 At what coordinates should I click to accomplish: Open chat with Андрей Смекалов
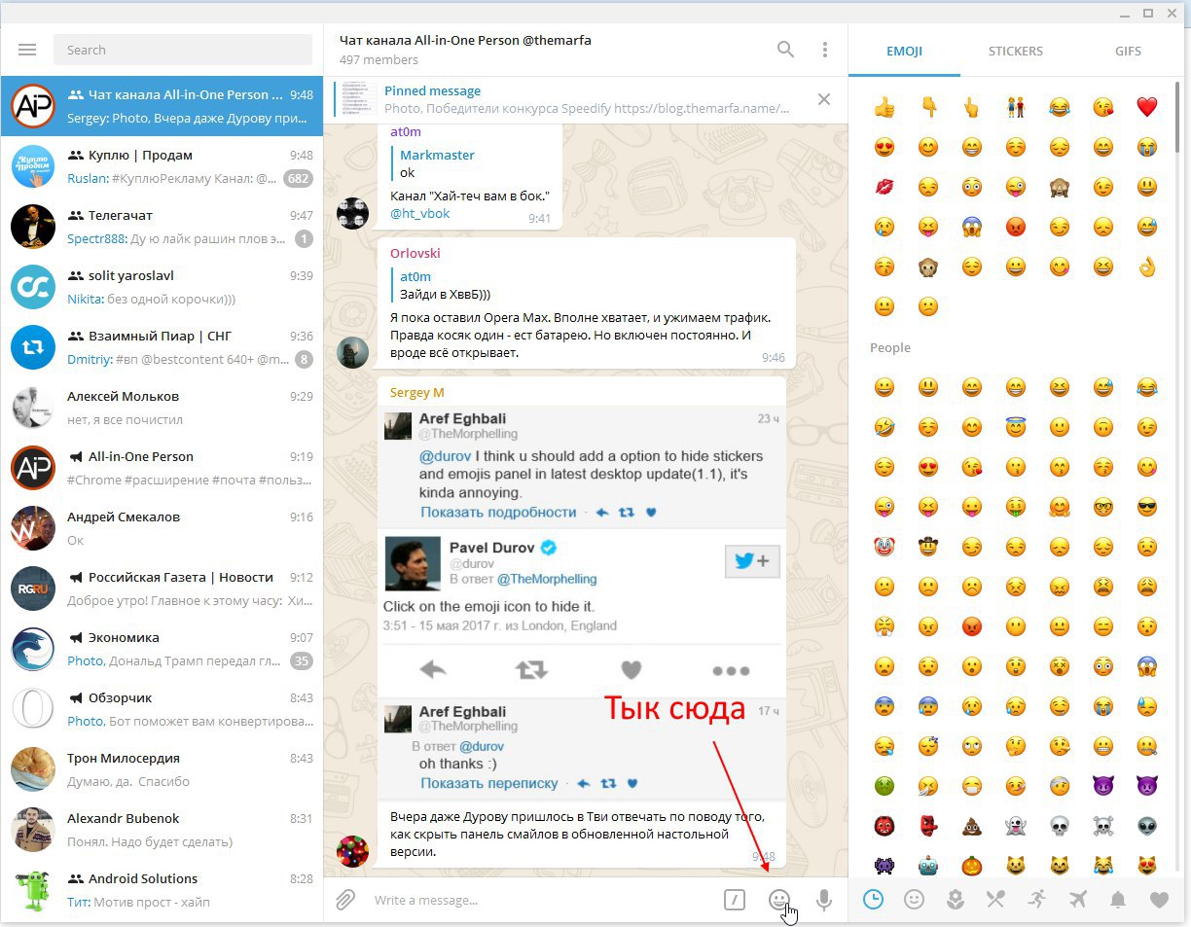(162, 528)
